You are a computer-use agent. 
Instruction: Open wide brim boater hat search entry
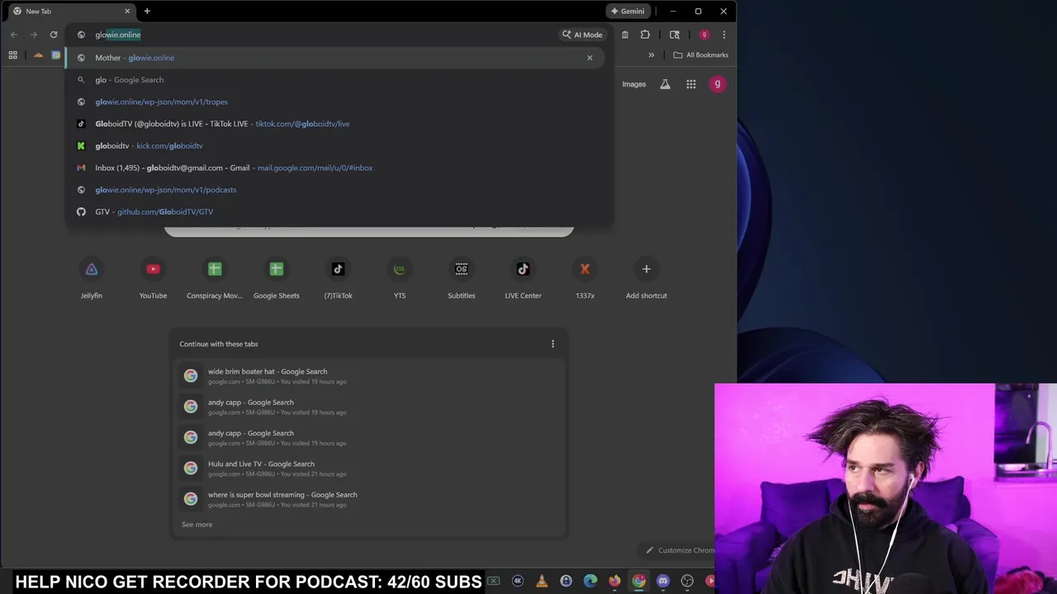(368, 376)
